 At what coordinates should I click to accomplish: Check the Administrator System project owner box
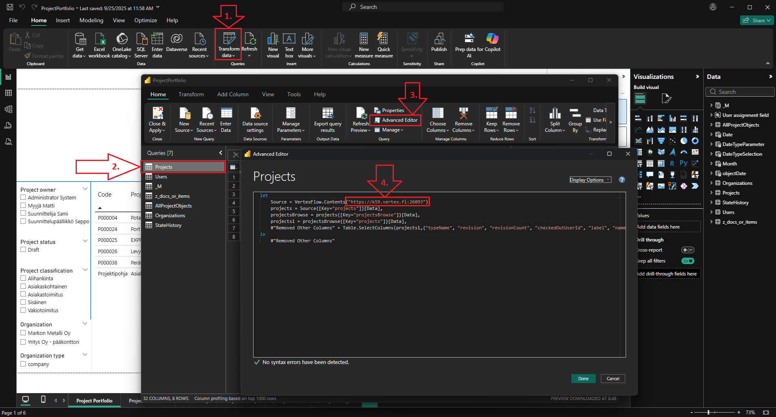pos(23,197)
